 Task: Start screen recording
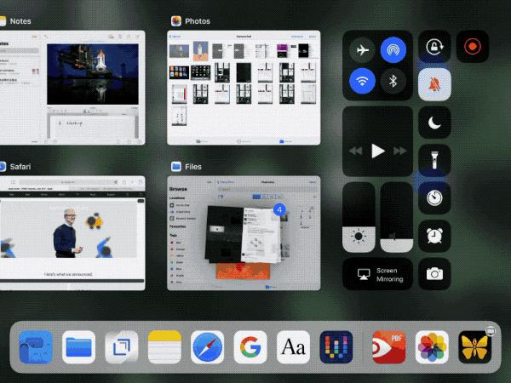point(472,47)
